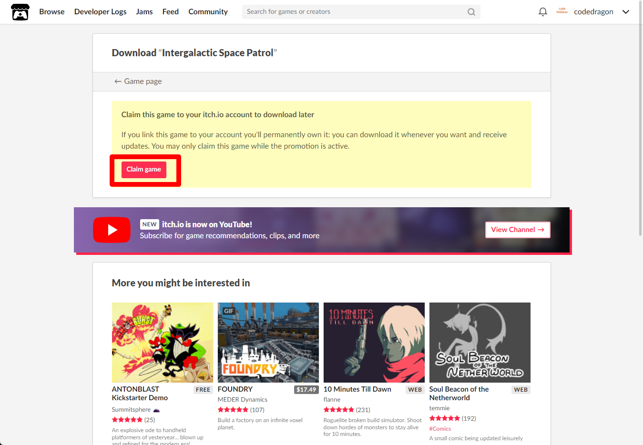Go to the Jams page
643x445 pixels.
144,11
